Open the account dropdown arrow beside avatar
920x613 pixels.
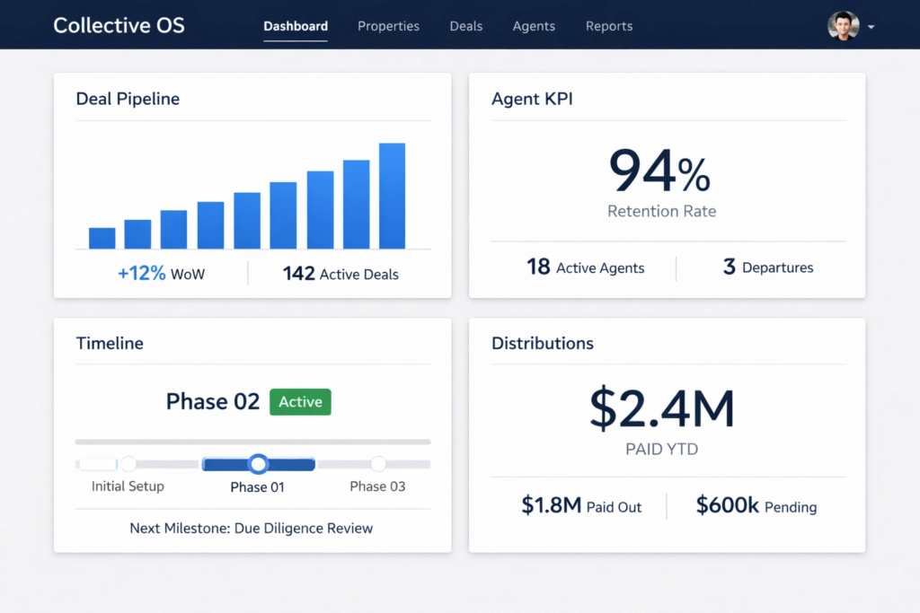pos(871,27)
